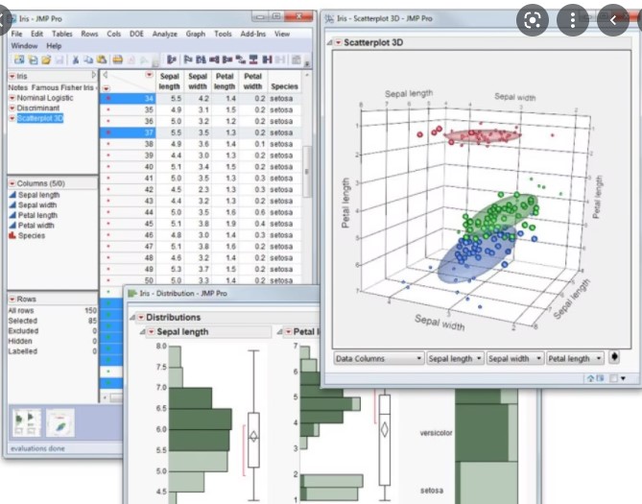
Task: Click the Species nominal column icon
Action: tap(12, 235)
